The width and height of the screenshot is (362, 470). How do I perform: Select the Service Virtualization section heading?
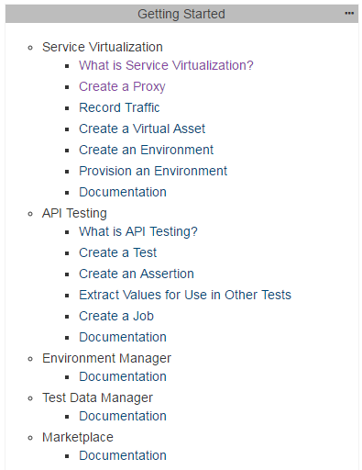pos(103,47)
